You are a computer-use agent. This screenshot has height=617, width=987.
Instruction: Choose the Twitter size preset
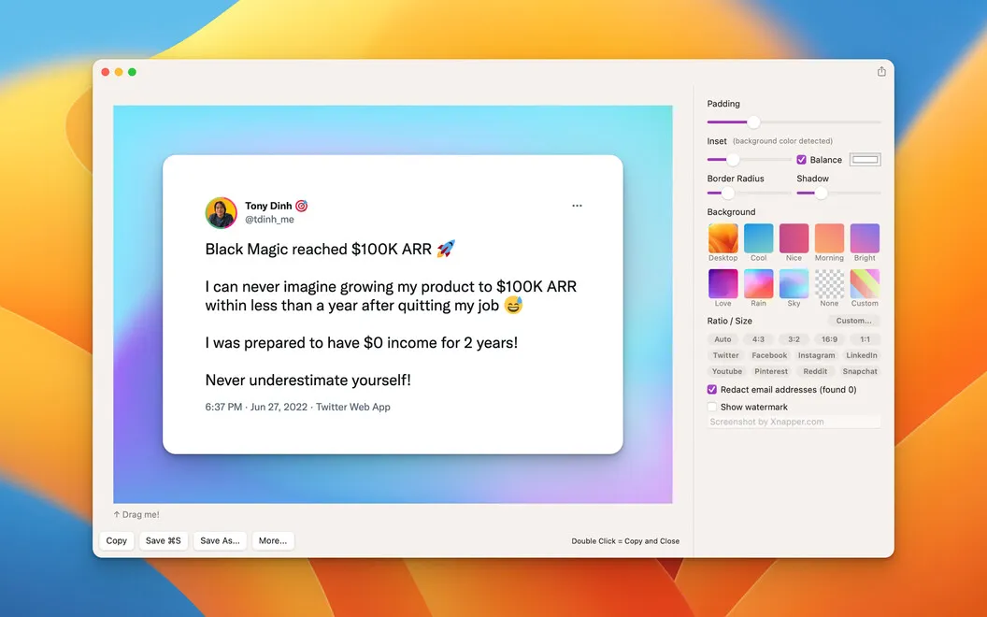[726, 356]
